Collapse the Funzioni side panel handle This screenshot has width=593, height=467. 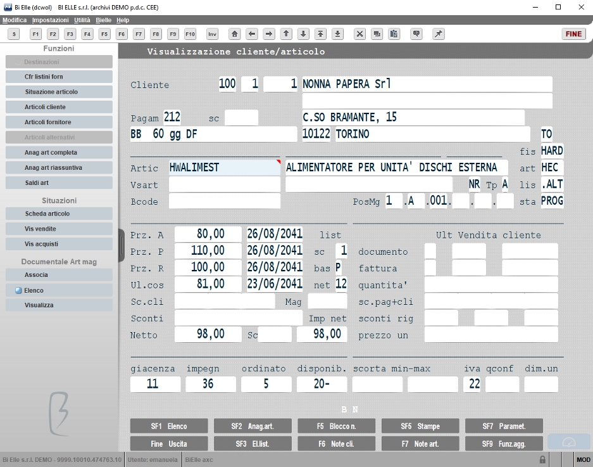point(122,245)
